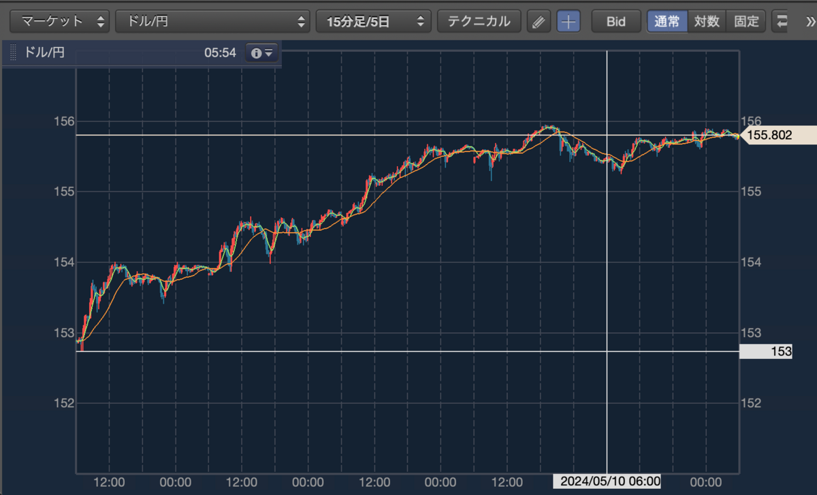
Task: Click the Bid price button
Action: [616, 21]
